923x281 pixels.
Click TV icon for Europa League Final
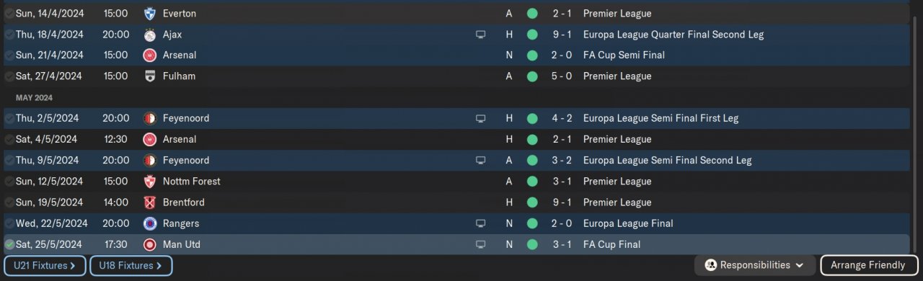pos(481,223)
